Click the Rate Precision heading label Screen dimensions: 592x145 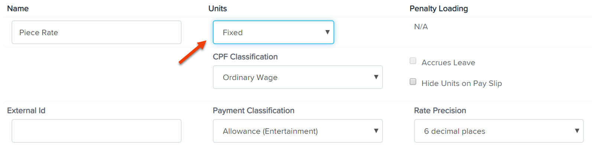(440, 111)
